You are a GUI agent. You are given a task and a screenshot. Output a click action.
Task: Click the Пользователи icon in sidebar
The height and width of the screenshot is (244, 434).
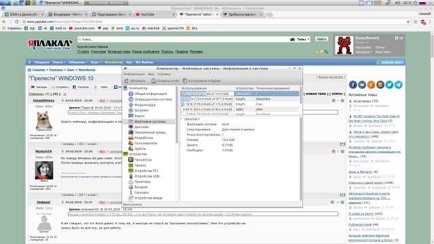pos(131,143)
